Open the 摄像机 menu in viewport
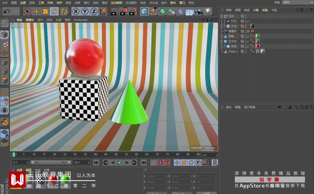The width and height of the screenshot is (314, 194). point(30,20)
